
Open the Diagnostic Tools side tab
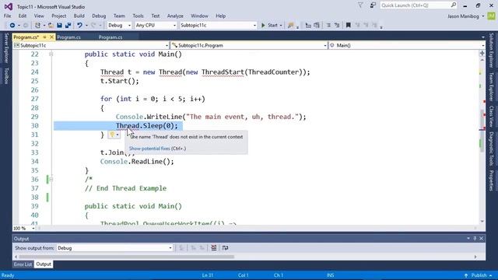coord(491,149)
